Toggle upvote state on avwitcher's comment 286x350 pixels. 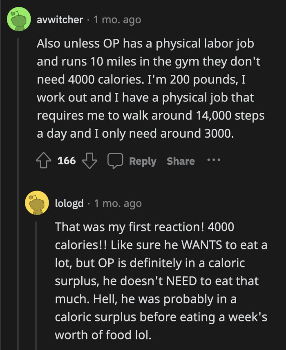pos(43,161)
